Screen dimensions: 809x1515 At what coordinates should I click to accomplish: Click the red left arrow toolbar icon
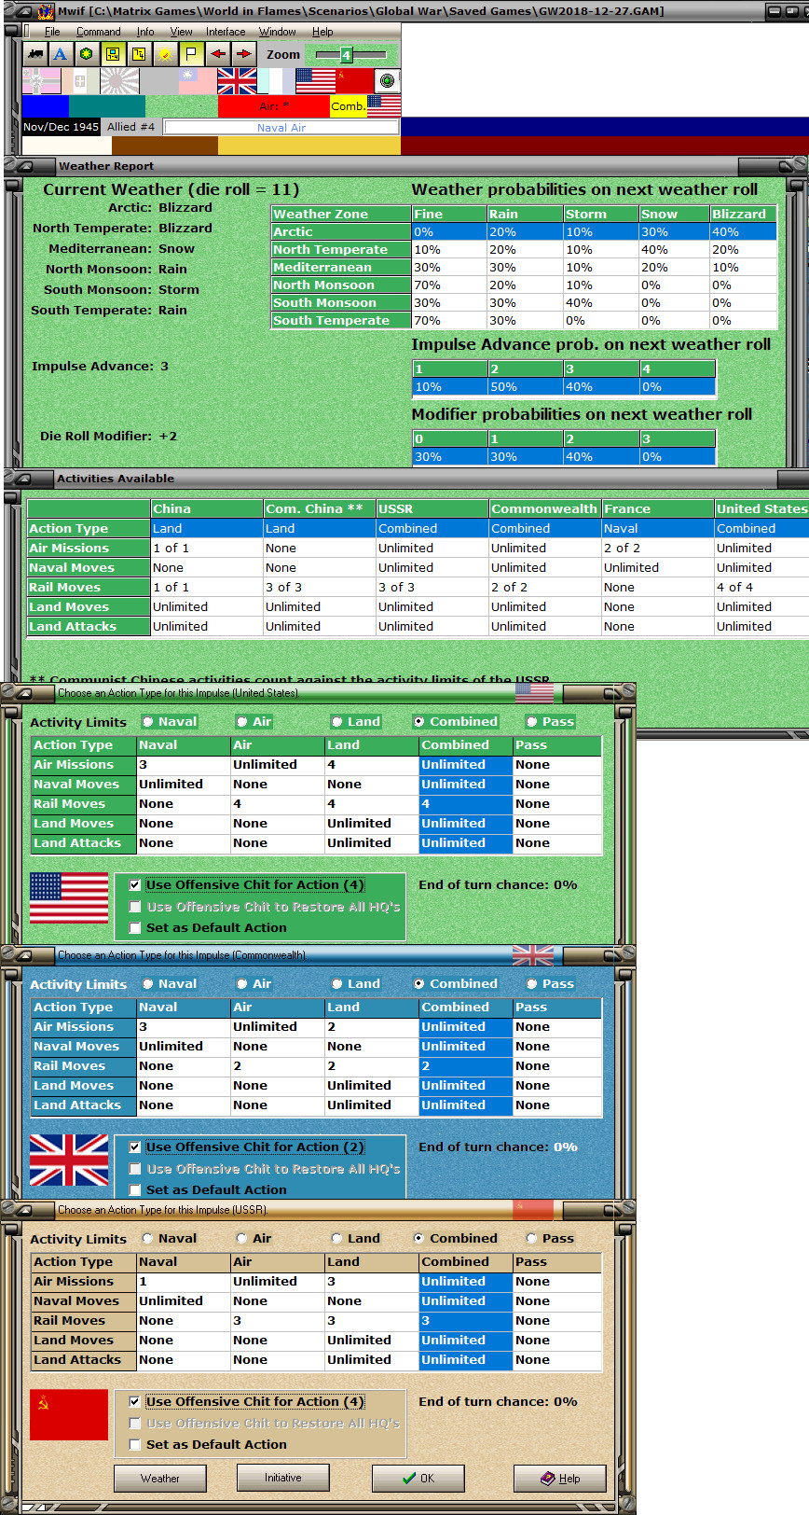pos(217,54)
